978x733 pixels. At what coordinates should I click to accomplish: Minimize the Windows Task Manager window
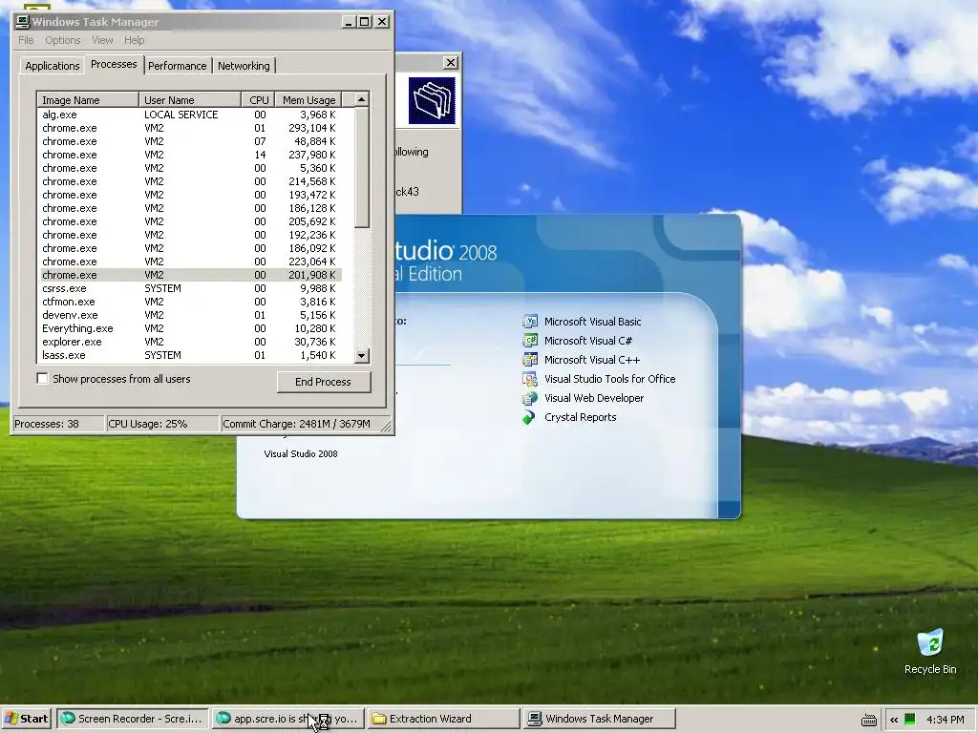coord(350,22)
